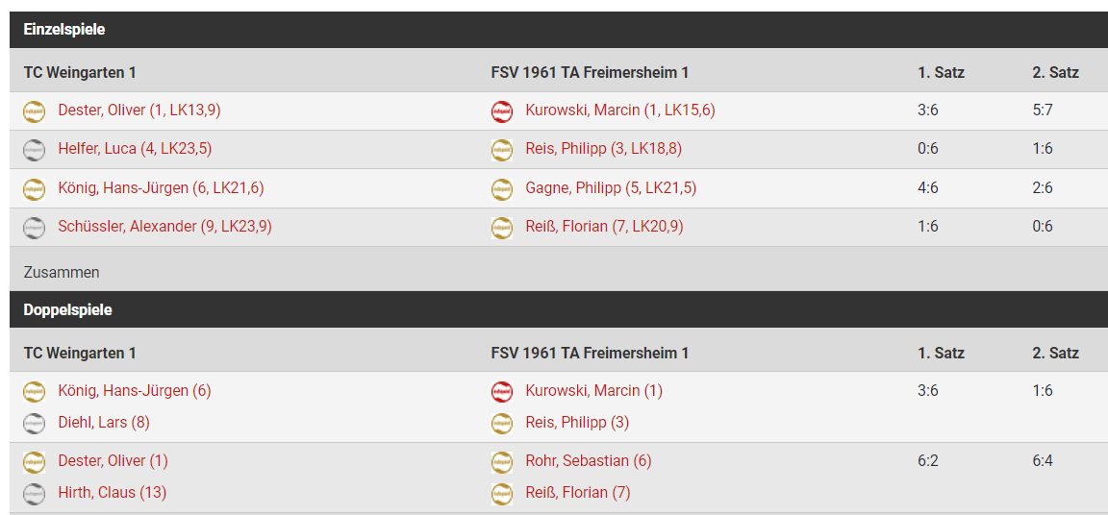Click the Doppelspiele section header

(558, 309)
